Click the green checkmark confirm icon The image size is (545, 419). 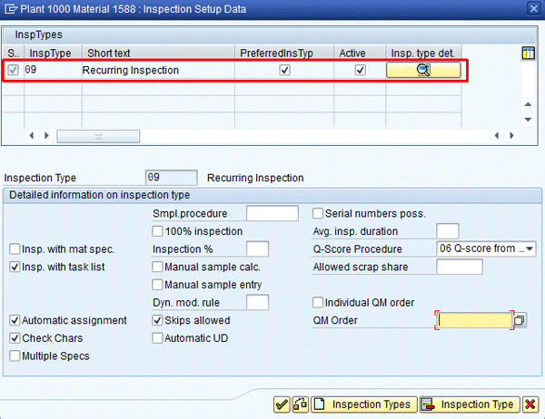pyautogui.click(x=281, y=404)
